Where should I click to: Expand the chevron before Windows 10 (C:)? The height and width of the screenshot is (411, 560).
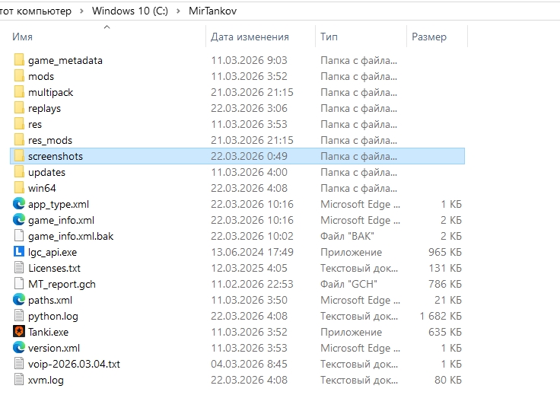[x=81, y=11]
